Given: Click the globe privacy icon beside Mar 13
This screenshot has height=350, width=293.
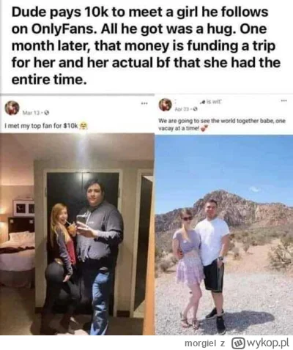Looking at the screenshot, I should coord(45,113).
